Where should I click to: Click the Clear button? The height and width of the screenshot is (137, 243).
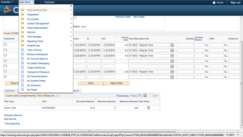[90, 83]
